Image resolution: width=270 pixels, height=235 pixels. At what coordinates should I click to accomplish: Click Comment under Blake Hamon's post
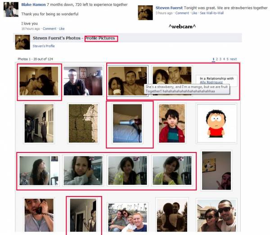click(49, 29)
